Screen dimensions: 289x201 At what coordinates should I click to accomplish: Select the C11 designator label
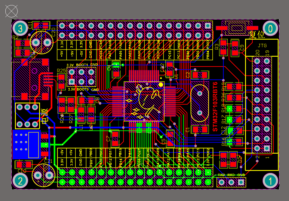click(x=30, y=25)
